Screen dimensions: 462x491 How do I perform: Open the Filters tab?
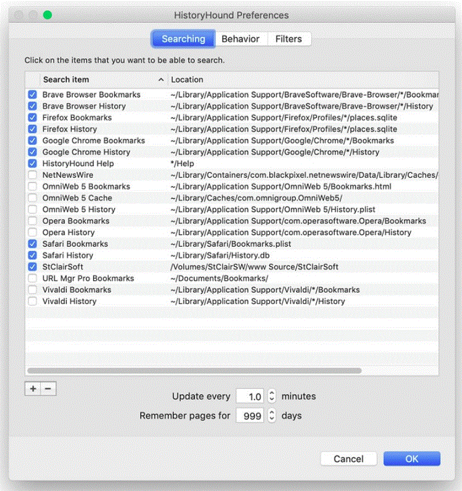click(x=289, y=39)
